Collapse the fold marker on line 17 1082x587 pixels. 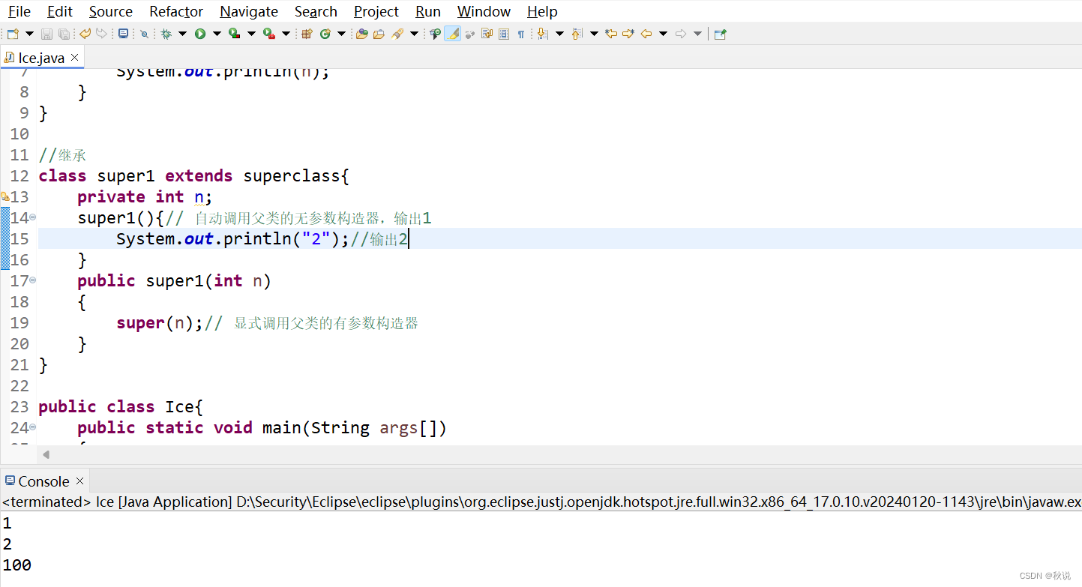[x=33, y=280]
